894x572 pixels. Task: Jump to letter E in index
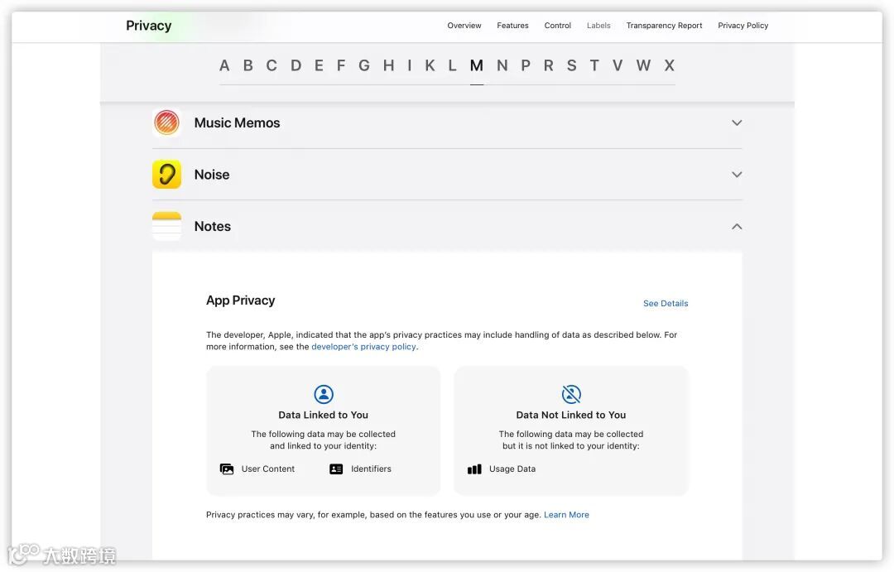tap(319, 65)
